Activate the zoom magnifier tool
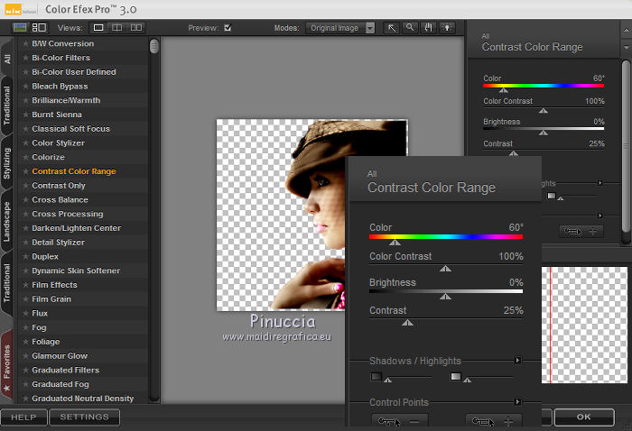The width and height of the screenshot is (632, 431). point(409,28)
